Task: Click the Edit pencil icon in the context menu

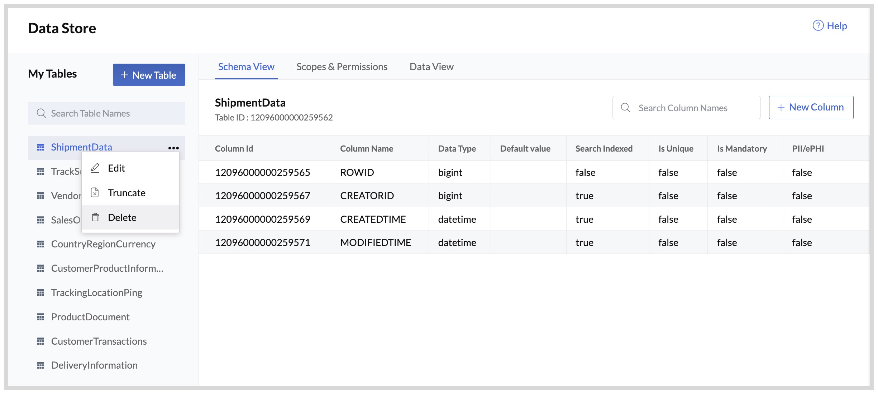Action: (95, 168)
